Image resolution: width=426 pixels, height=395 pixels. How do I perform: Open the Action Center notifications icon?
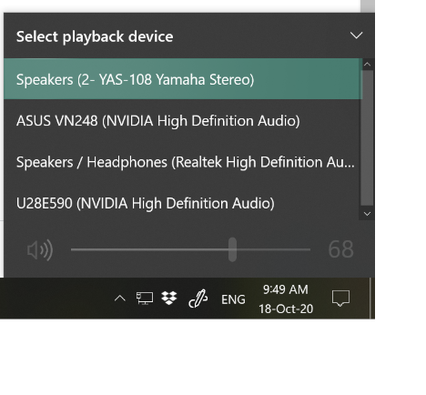pos(340,299)
